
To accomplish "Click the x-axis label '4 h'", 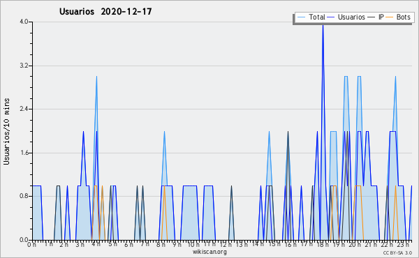I will tap(97, 245).
